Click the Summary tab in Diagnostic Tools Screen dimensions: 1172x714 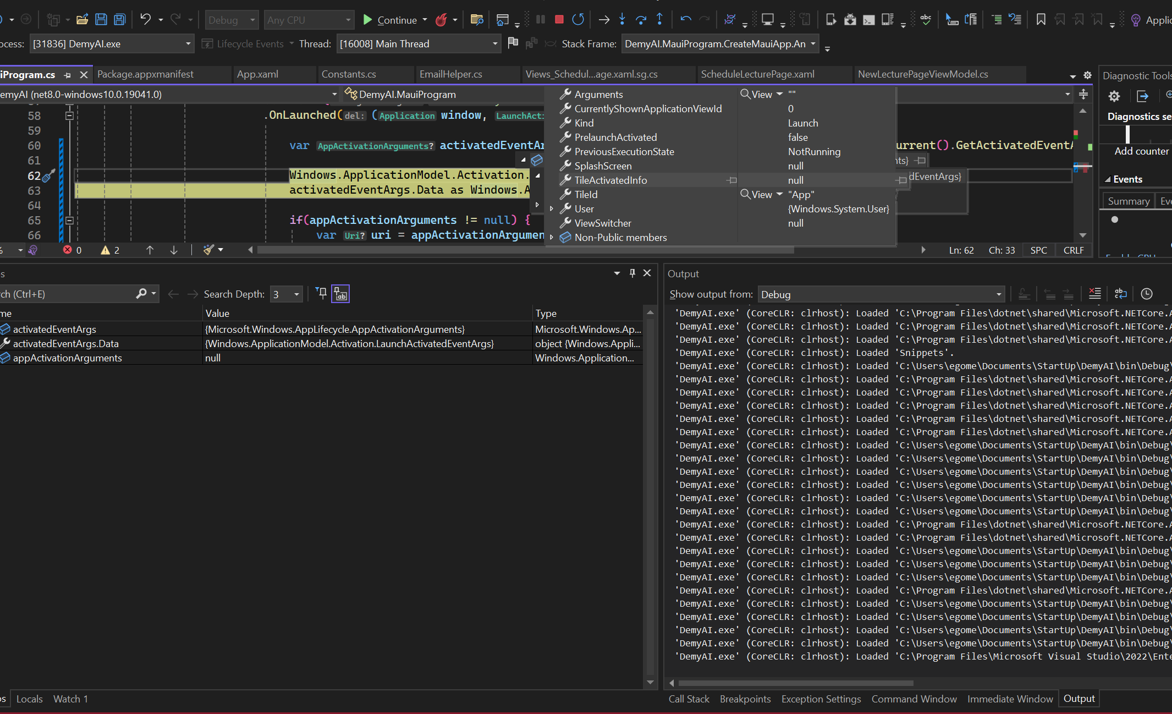[x=1129, y=201]
